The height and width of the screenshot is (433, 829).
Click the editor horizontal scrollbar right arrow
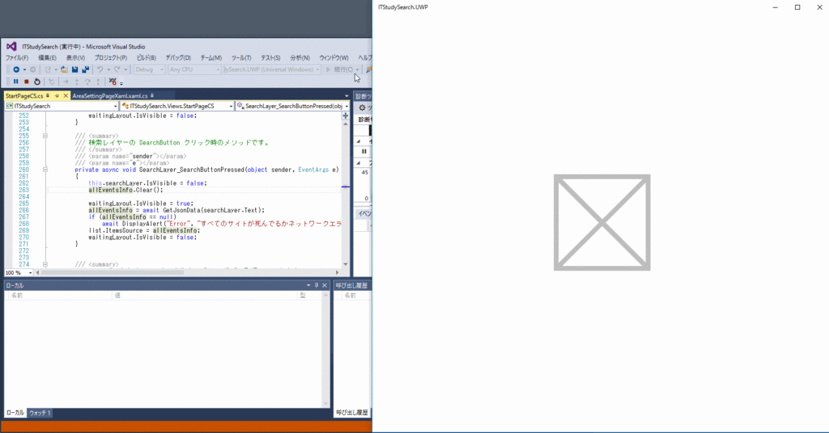point(338,273)
